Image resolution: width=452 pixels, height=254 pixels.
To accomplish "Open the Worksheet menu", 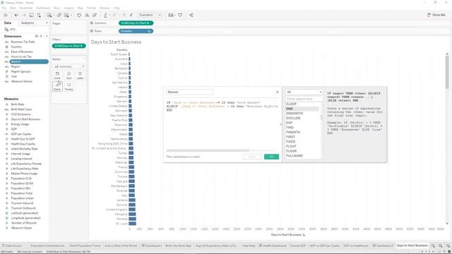I will point(26,8).
